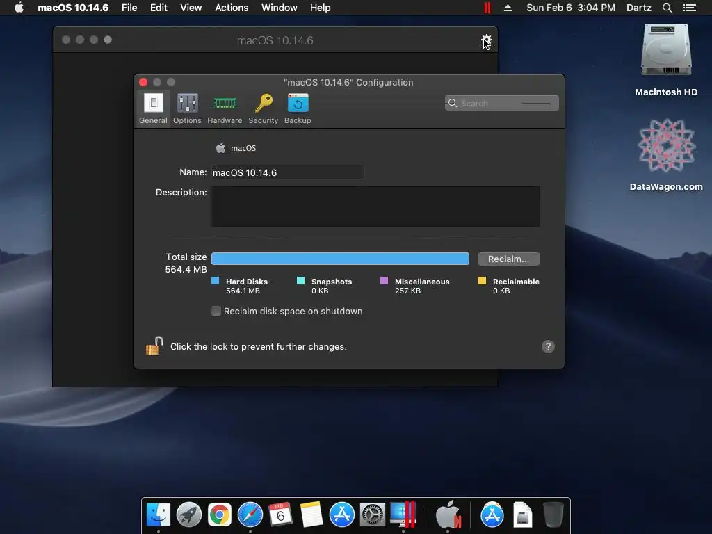Image resolution: width=712 pixels, height=534 pixels.
Task: Open the Apple menu
Action: pyautogui.click(x=19, y=8)
